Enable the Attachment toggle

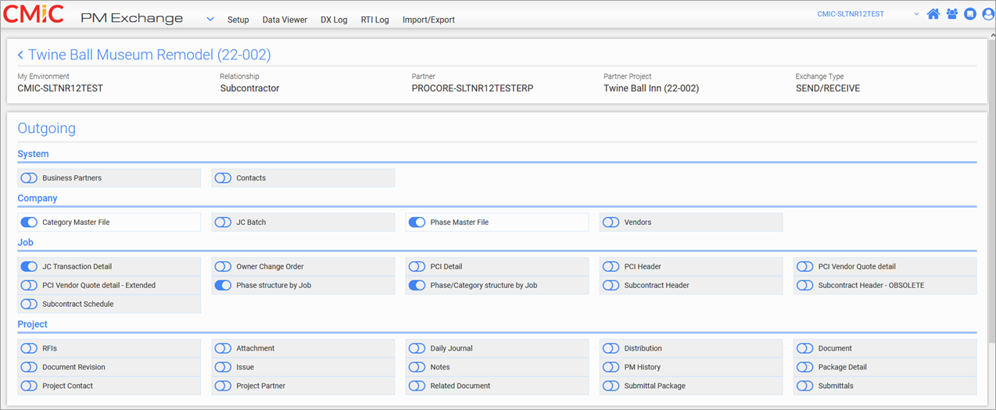coord(223,348)
